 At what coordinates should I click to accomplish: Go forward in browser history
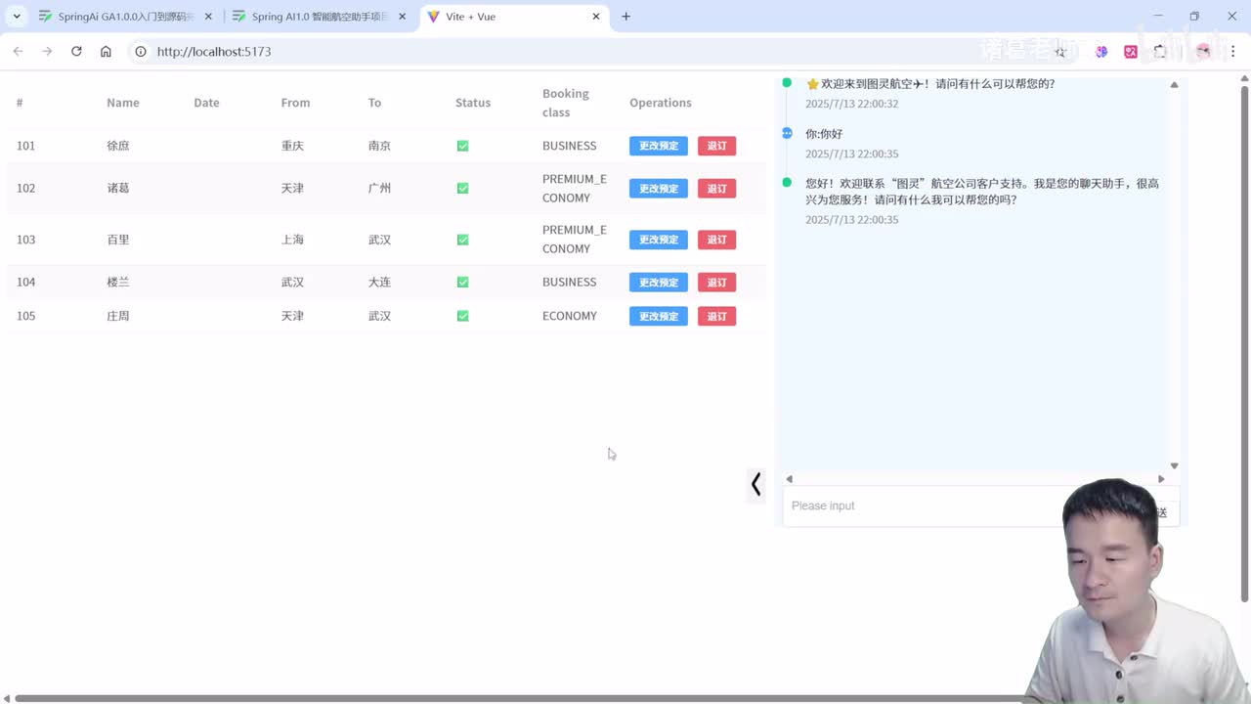47,51
